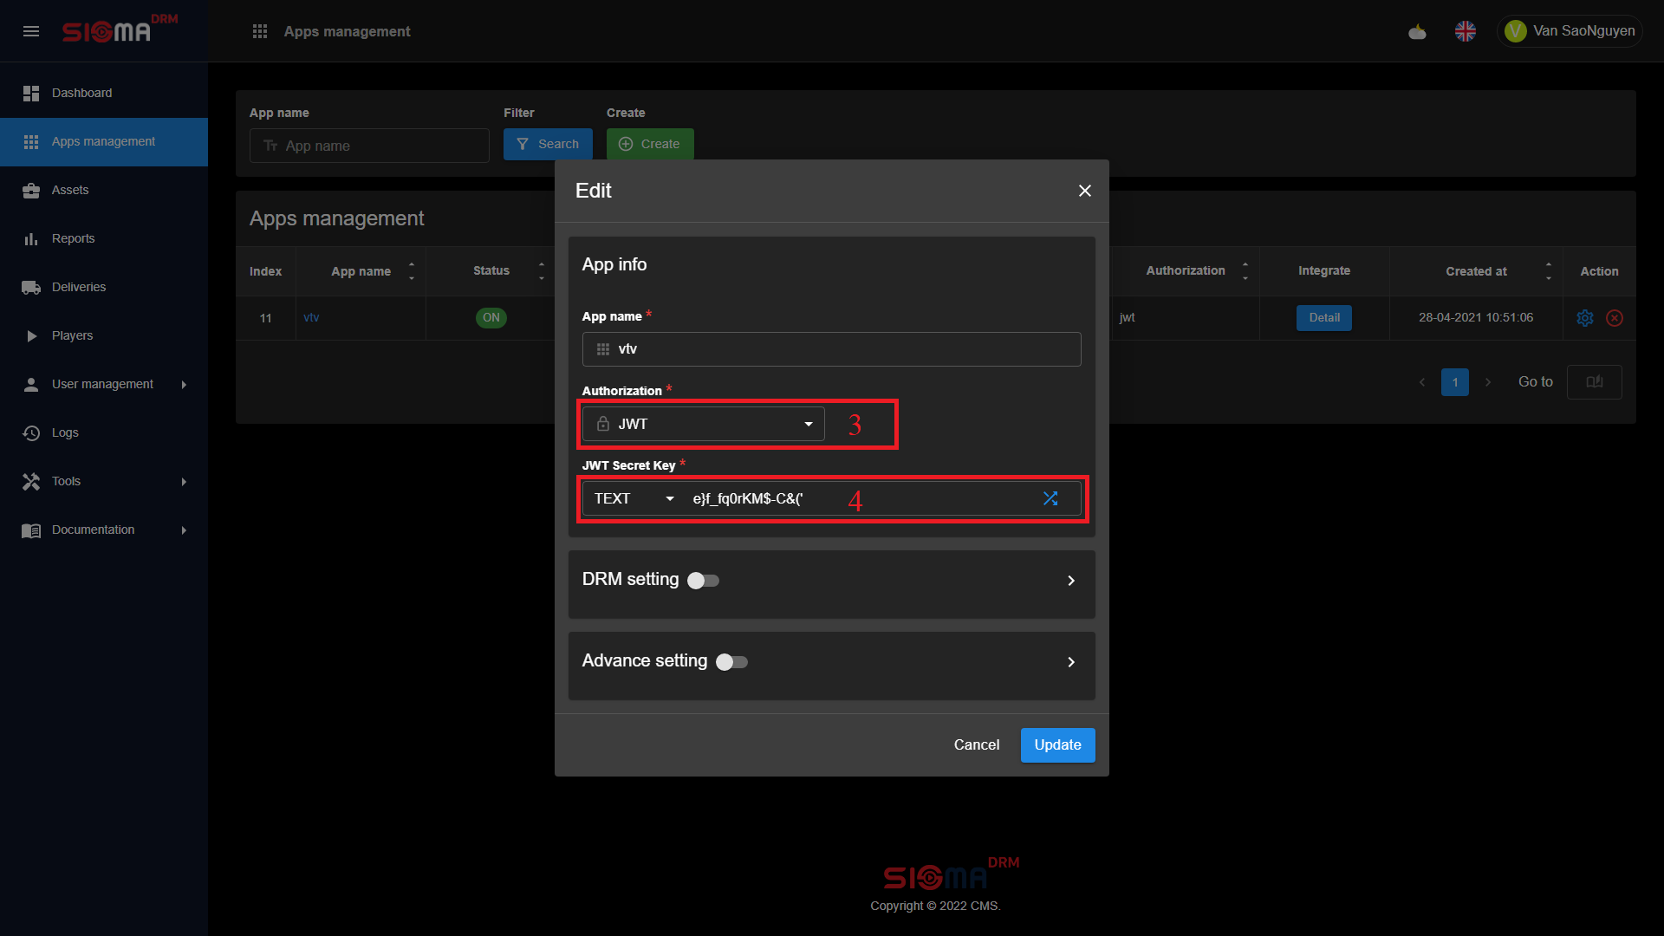
Task: Click the Update button
Action: (1056, 744)
